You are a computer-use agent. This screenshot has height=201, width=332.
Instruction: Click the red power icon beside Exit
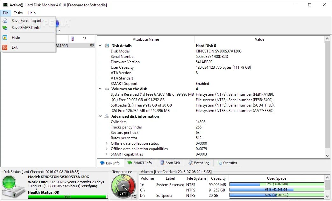[x=5, y=47]
